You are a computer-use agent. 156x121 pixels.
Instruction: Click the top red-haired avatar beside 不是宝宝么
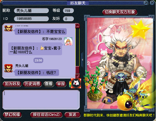pos(8,28)
